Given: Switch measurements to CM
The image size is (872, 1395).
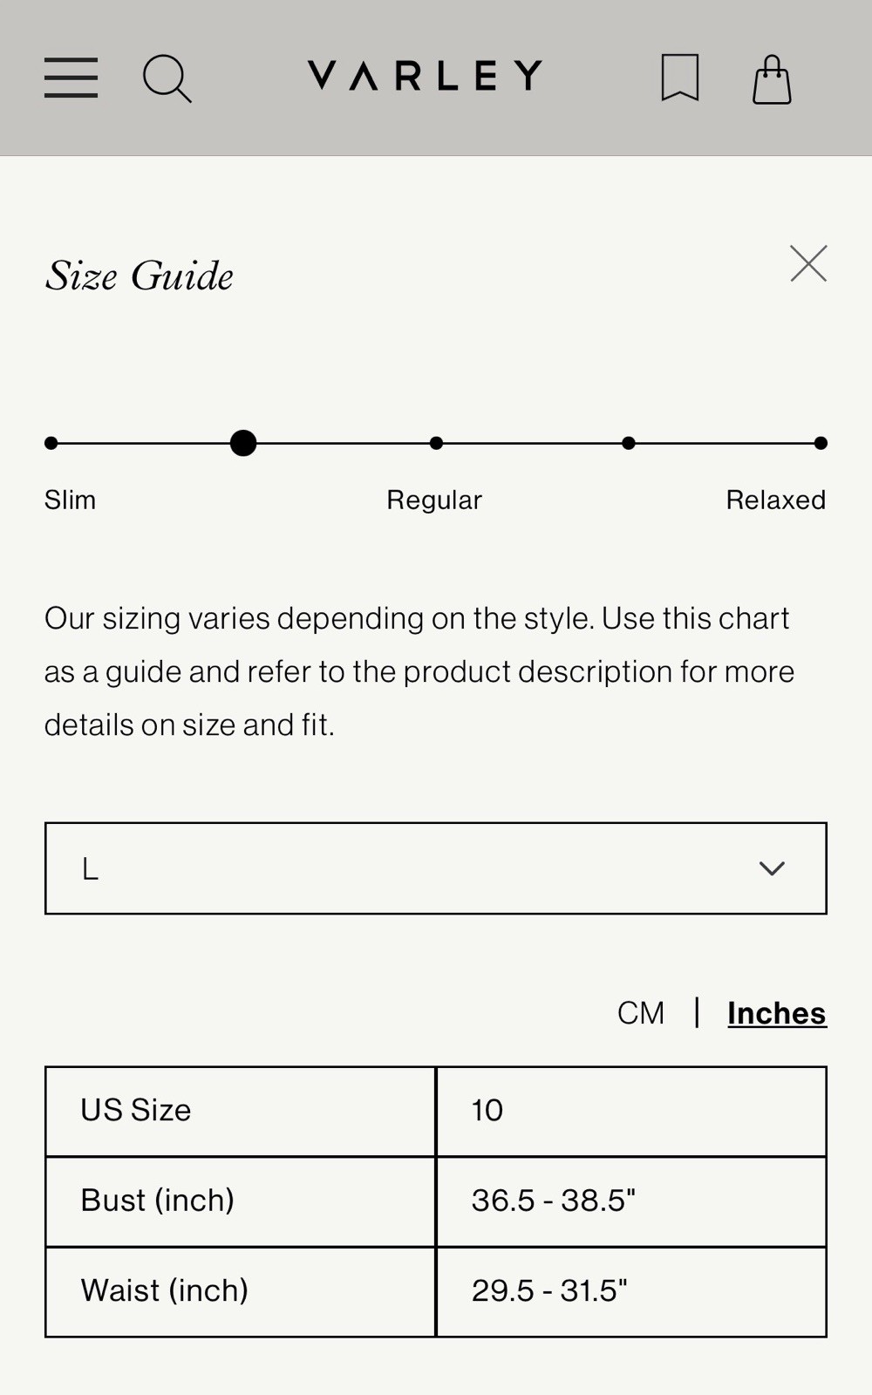Looking at the screenshot, I should [641, 1013].
